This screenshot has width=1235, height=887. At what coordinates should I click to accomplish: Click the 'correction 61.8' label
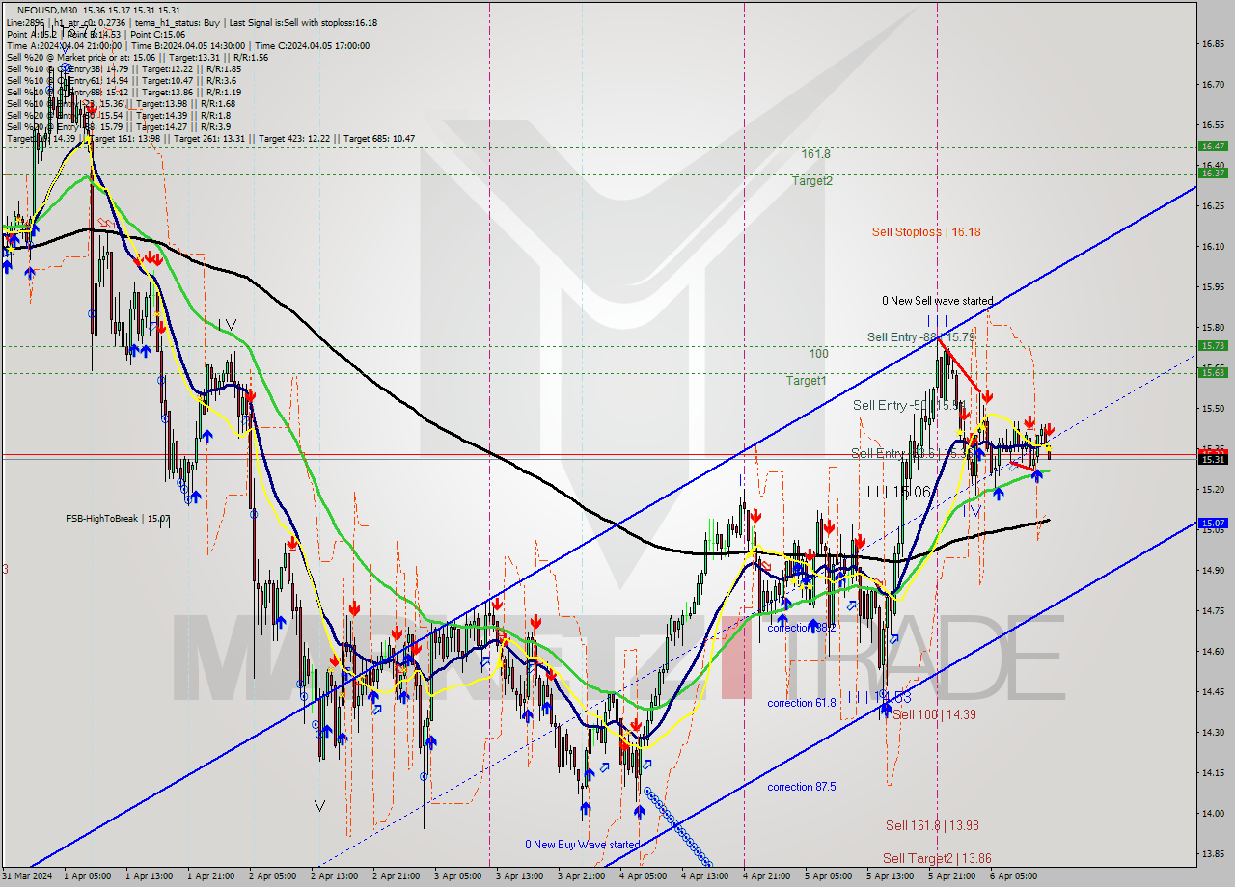point(802,703)
